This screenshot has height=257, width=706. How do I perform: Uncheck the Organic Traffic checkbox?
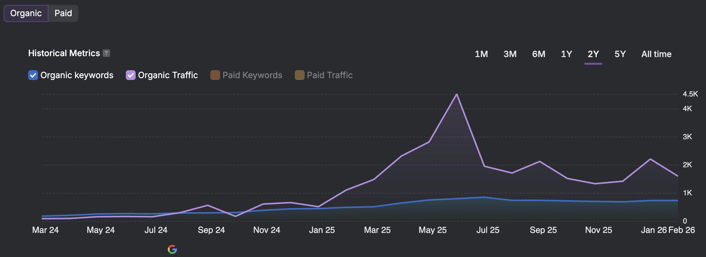click(x=131, y=75)
